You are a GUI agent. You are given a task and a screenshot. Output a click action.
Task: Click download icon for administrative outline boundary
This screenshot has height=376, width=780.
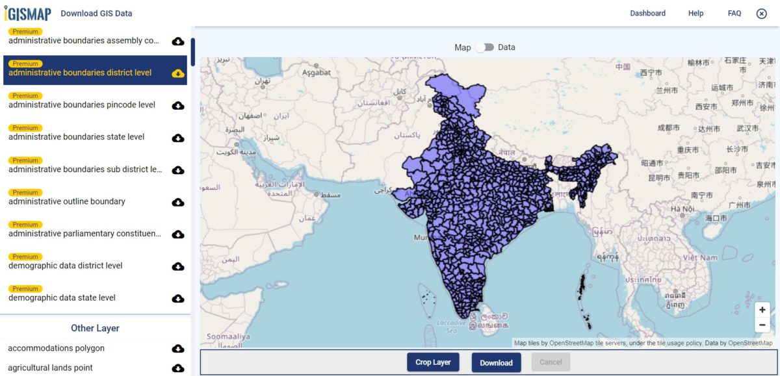point(178,202)
